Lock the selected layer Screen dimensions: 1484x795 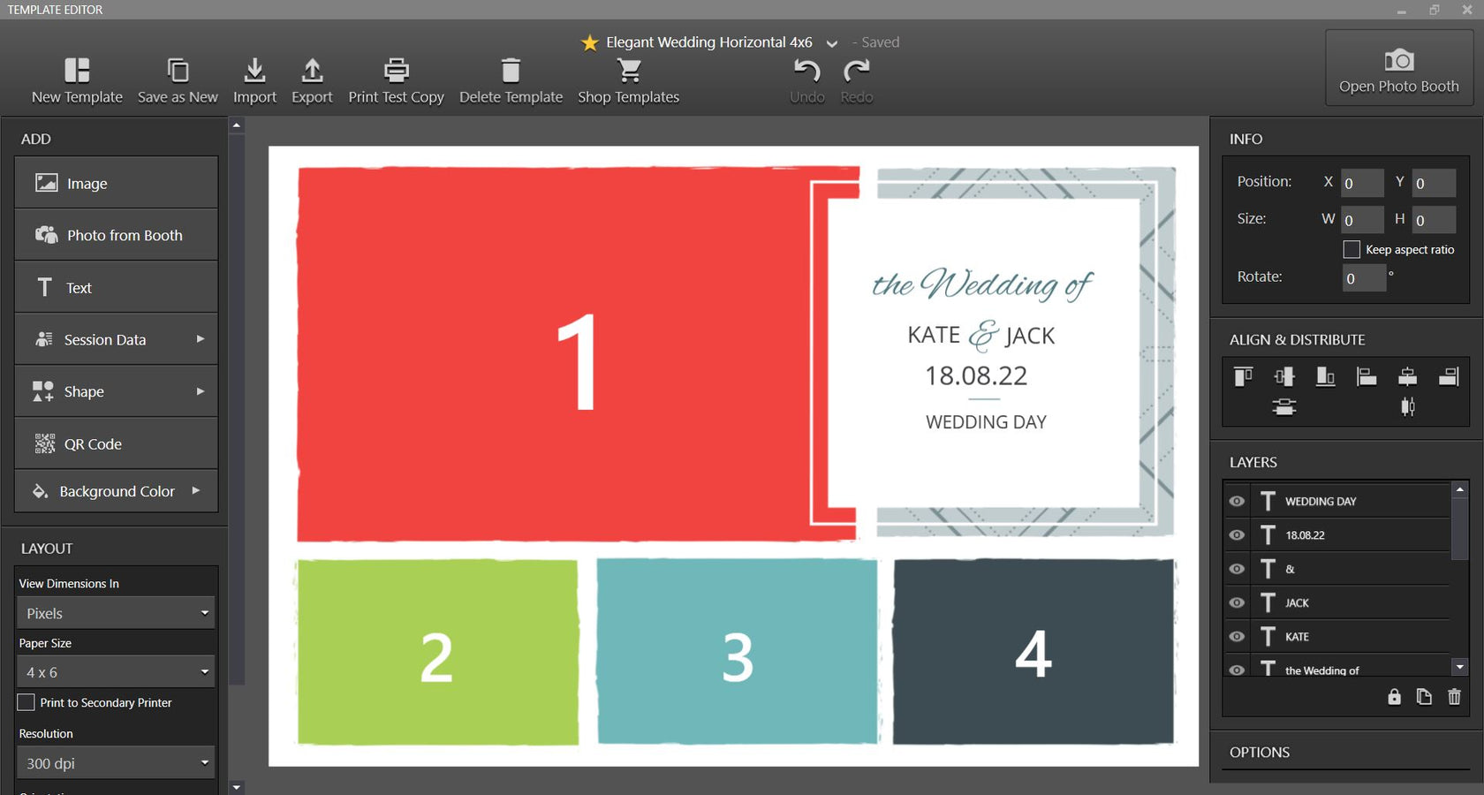[x=1394, y=697]
